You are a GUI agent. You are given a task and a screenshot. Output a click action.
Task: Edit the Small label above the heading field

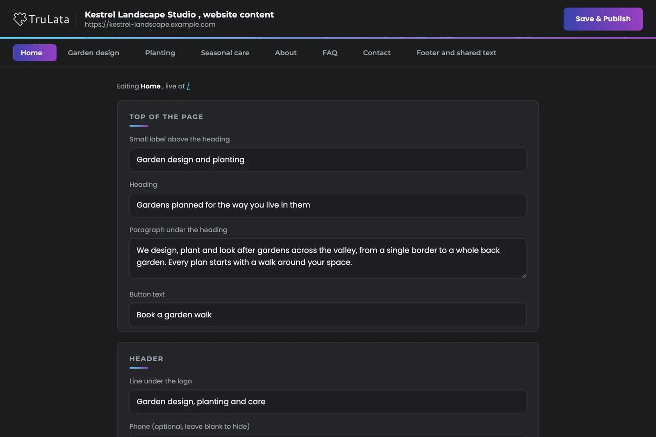[328, 160]
